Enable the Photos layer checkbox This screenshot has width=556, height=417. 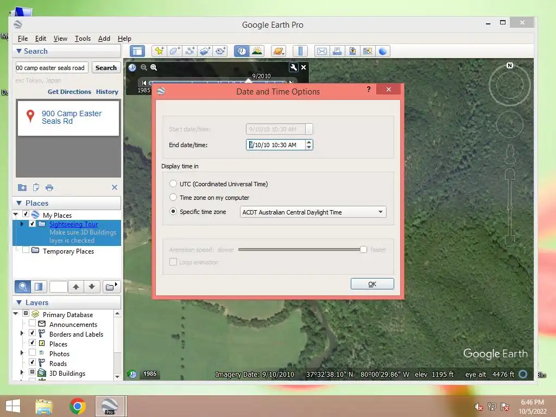[x=32, y=352]
